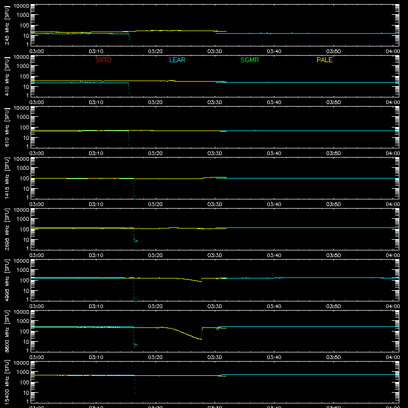Click the 10000 y-axis value on 245 MHz plot
This screenshot has height=408, width=408.
[21, 6]
